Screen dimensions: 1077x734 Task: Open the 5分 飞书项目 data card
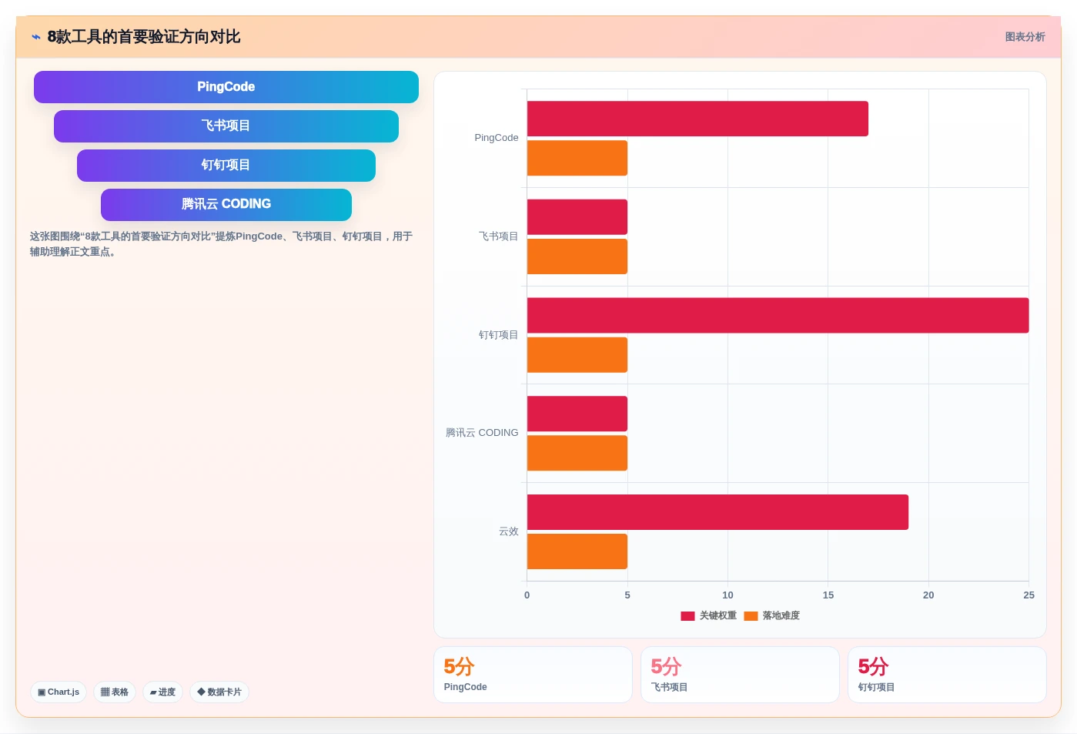740,675
